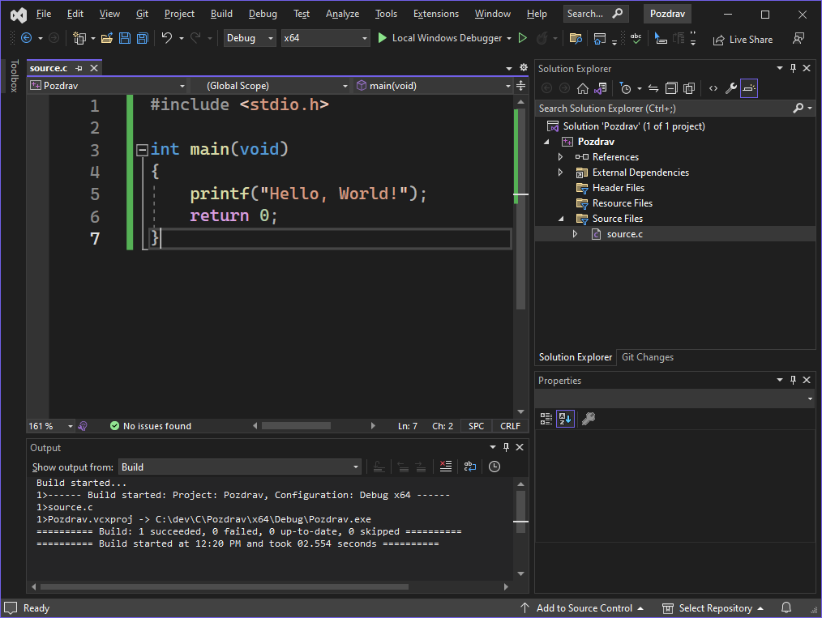Image resolution: width=822 pixels, height=618 pixels.
Task: Switch to the Solution Explorer tab
Action: pos(575,357)
